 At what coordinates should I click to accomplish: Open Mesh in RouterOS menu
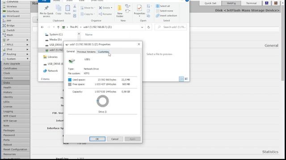click(15, 35)
